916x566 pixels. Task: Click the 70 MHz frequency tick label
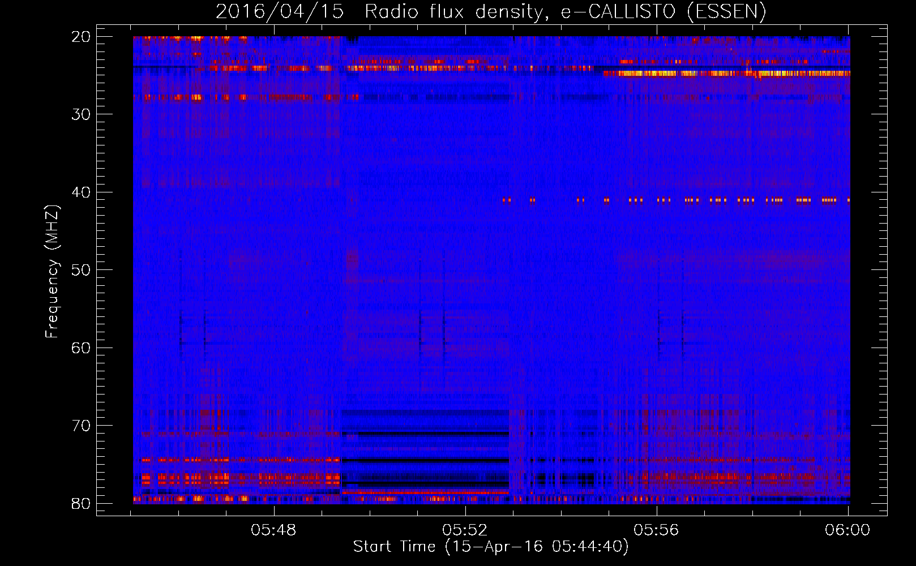coord(82,426)
